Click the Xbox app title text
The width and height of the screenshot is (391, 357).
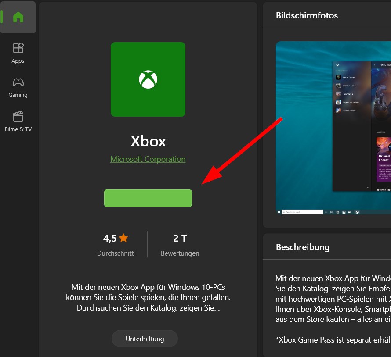click(148, 141)
